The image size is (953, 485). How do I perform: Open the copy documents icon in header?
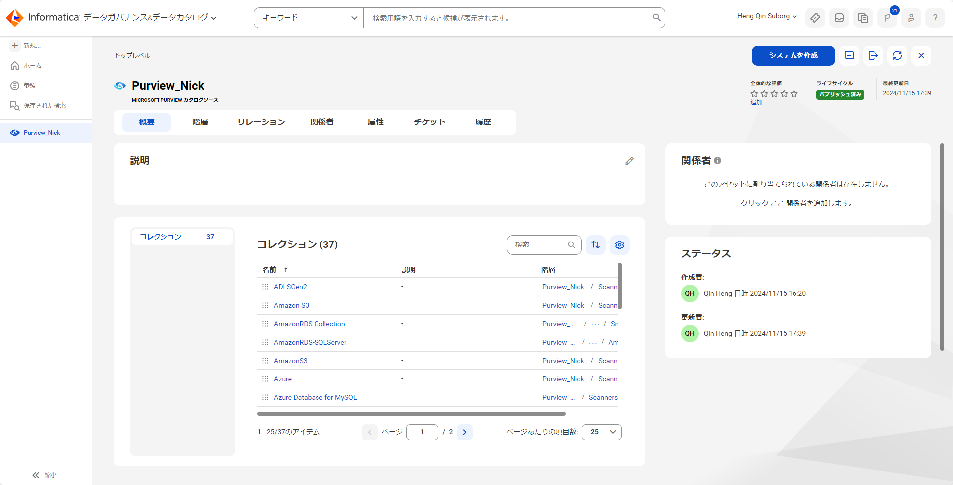pyautogui.click(x=863, y=18)
